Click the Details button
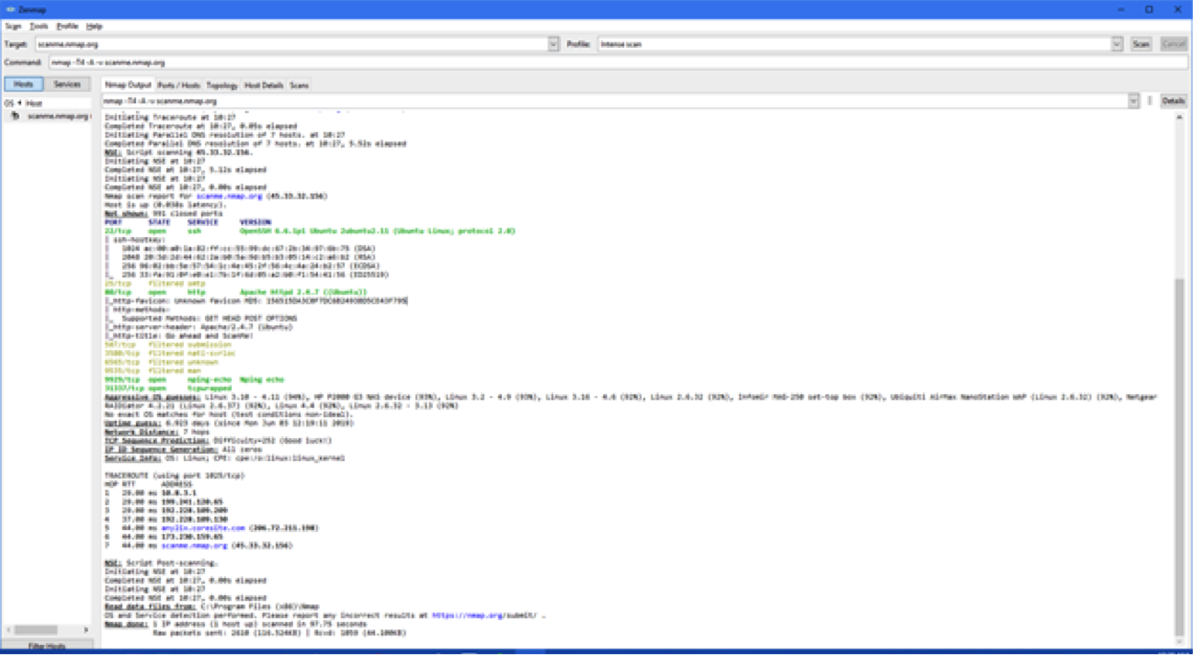1193x655 pixels. pos(1174,101)
